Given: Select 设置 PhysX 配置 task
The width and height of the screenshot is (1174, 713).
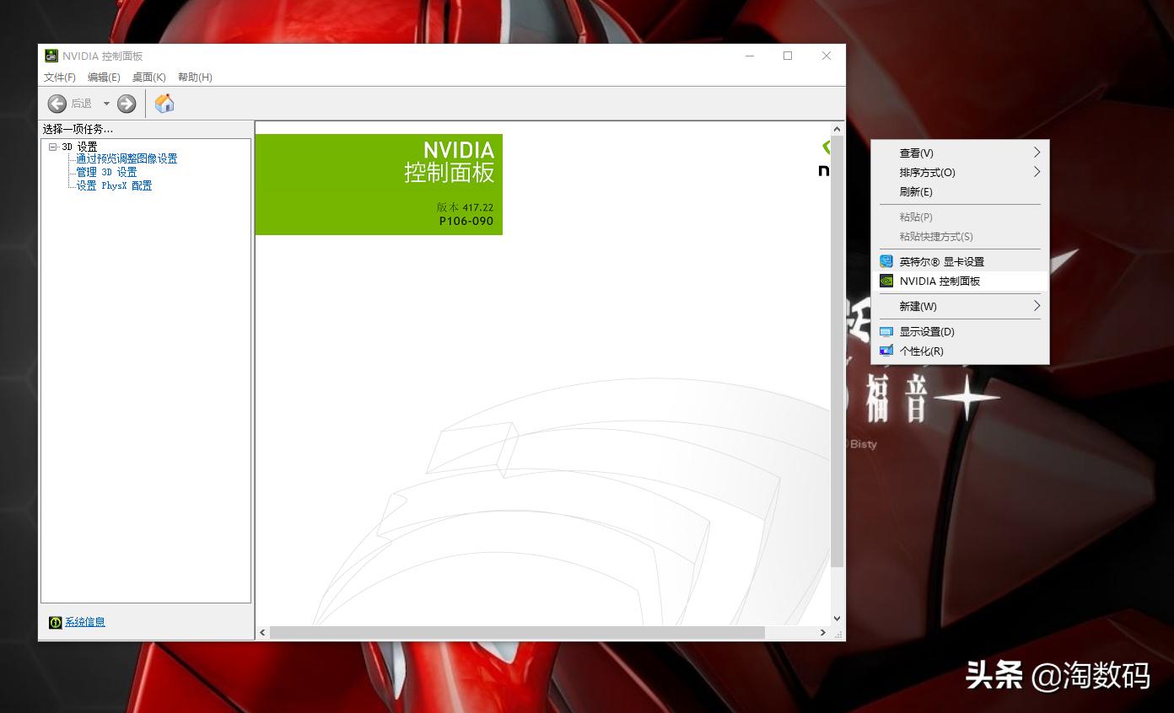Looking at the screenshot, I should (x=114, y=185).
